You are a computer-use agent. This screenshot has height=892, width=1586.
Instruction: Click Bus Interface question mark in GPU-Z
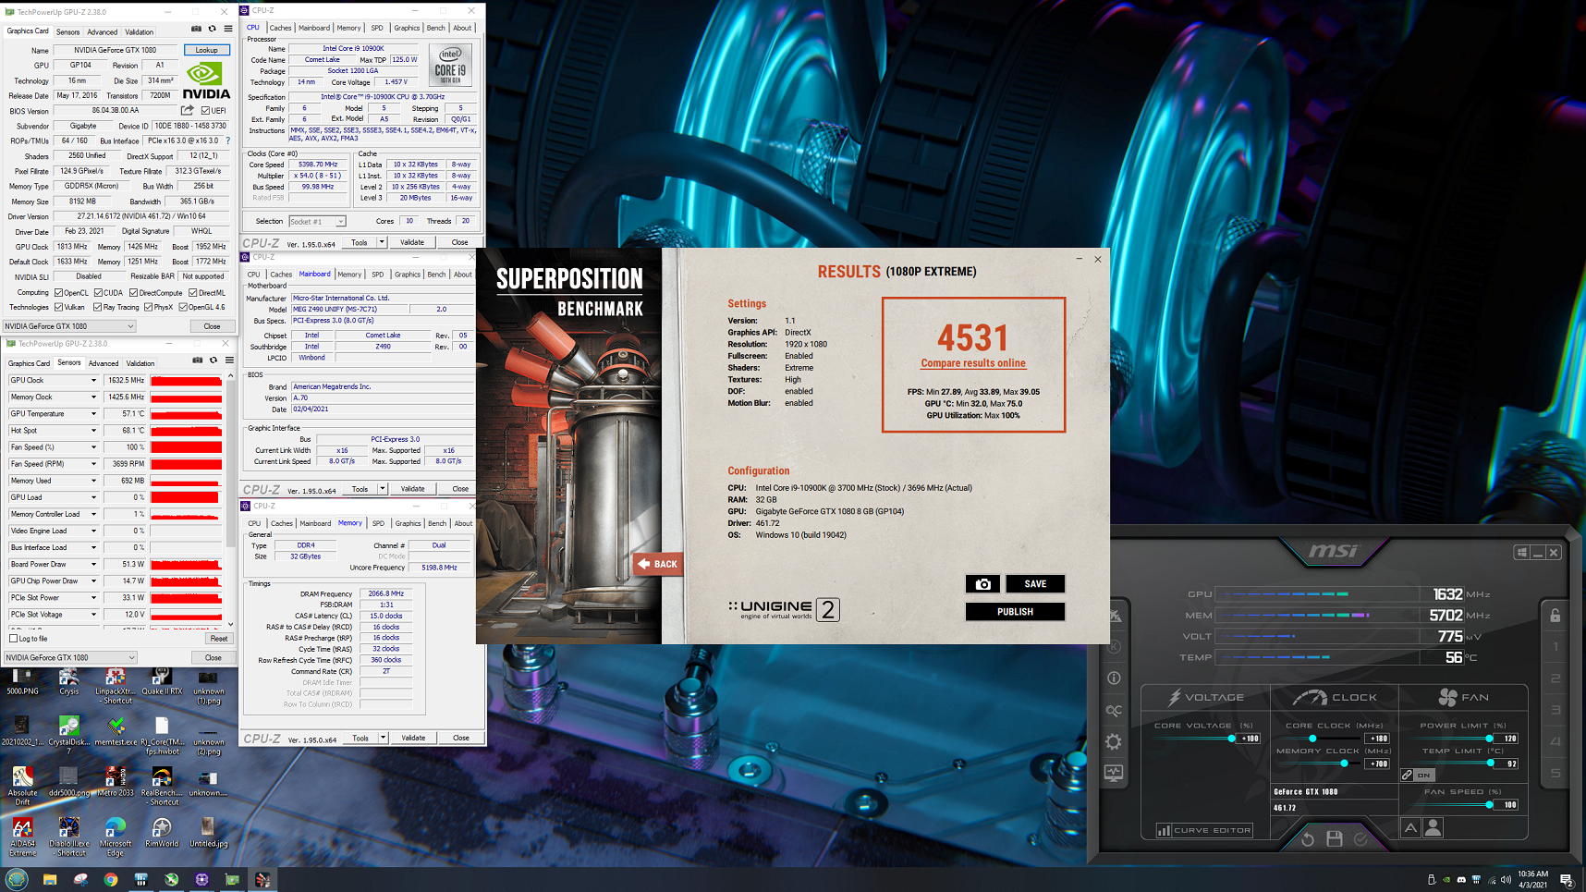pyautogui.click(x=228, y=141)
